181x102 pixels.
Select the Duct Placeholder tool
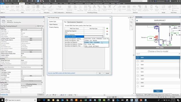(x=12, y=8)
